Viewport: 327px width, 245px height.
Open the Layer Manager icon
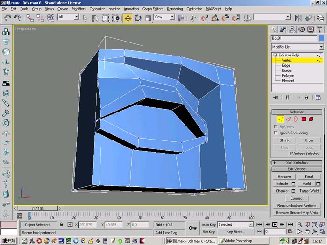(320, 18)
